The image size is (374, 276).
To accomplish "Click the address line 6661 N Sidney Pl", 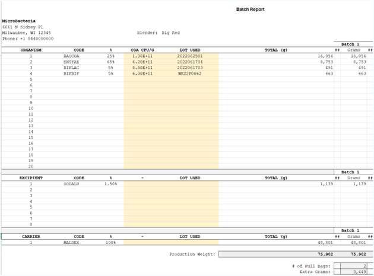I will [x=23, y=27].
